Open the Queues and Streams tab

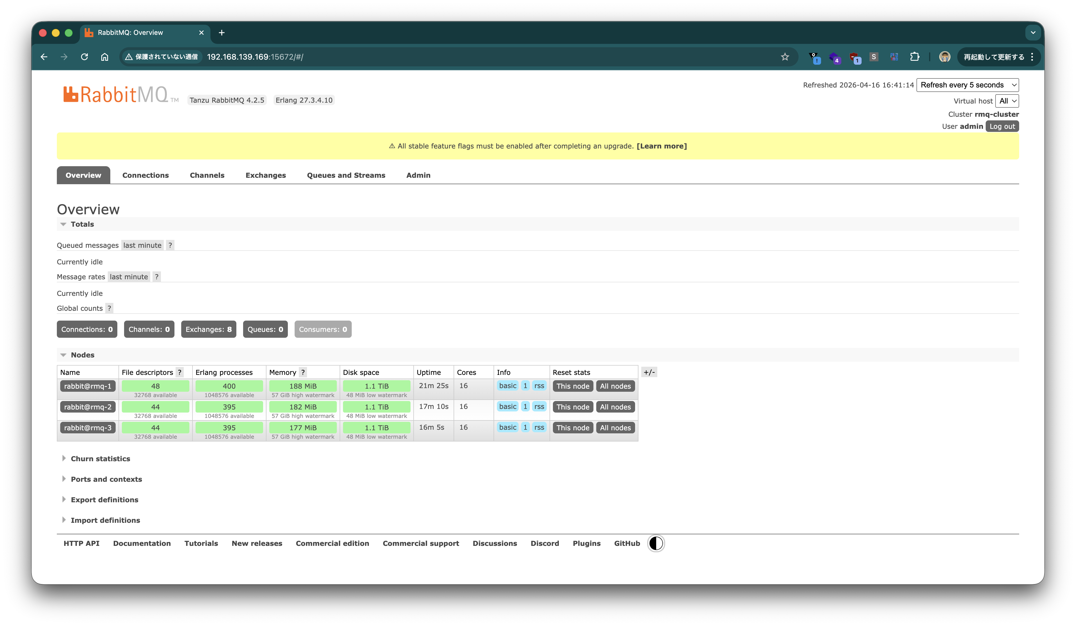point(346,175)
